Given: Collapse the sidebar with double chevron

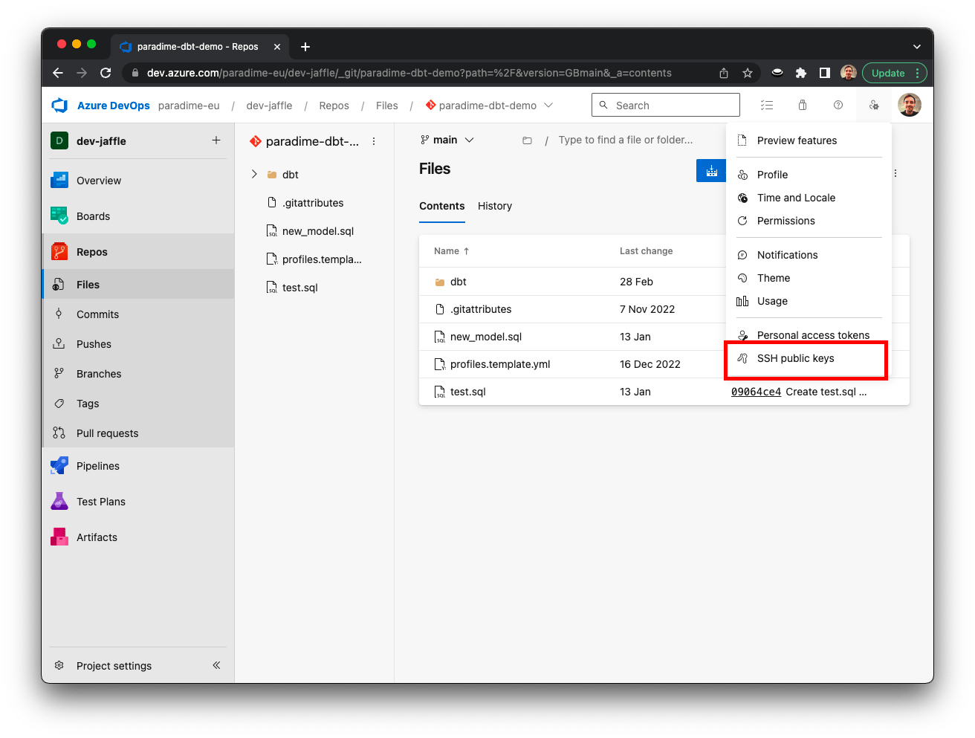Looking at the screenshot, I should coord(216,665).
